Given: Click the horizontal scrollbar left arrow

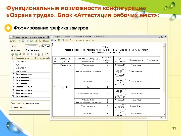Looking at the screenshot, I should pos(53,118).
